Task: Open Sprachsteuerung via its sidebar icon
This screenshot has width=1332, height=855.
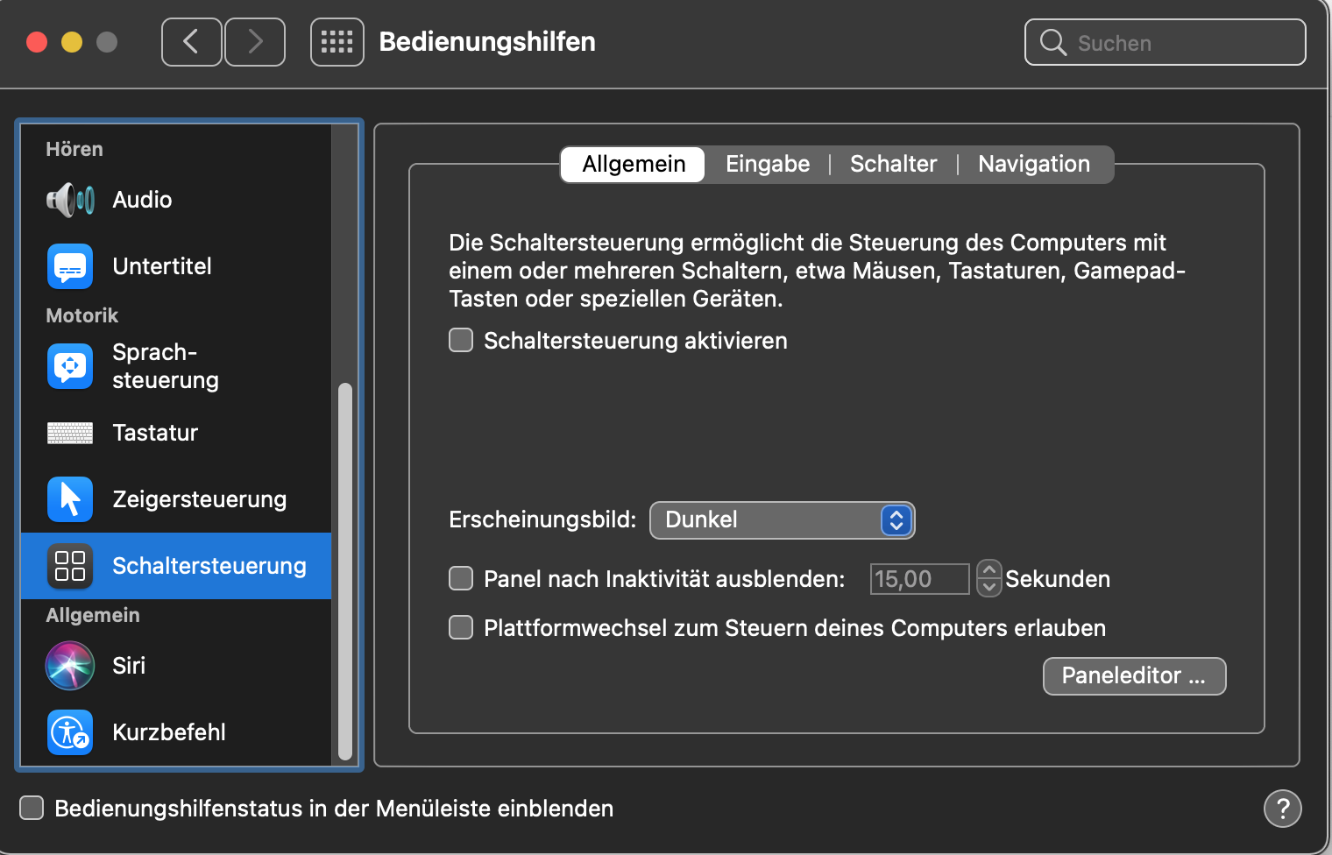Action: pyautogui.click(x=70, y=366)
